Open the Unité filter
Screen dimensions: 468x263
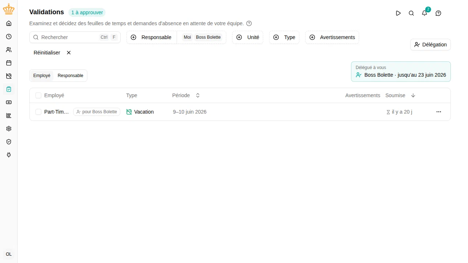[248, 37]
